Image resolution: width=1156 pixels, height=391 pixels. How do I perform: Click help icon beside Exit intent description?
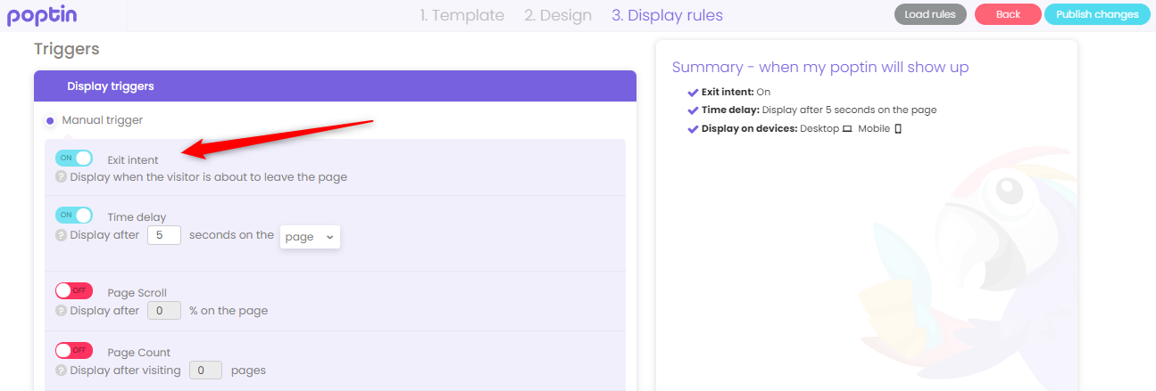click(61, 177)
